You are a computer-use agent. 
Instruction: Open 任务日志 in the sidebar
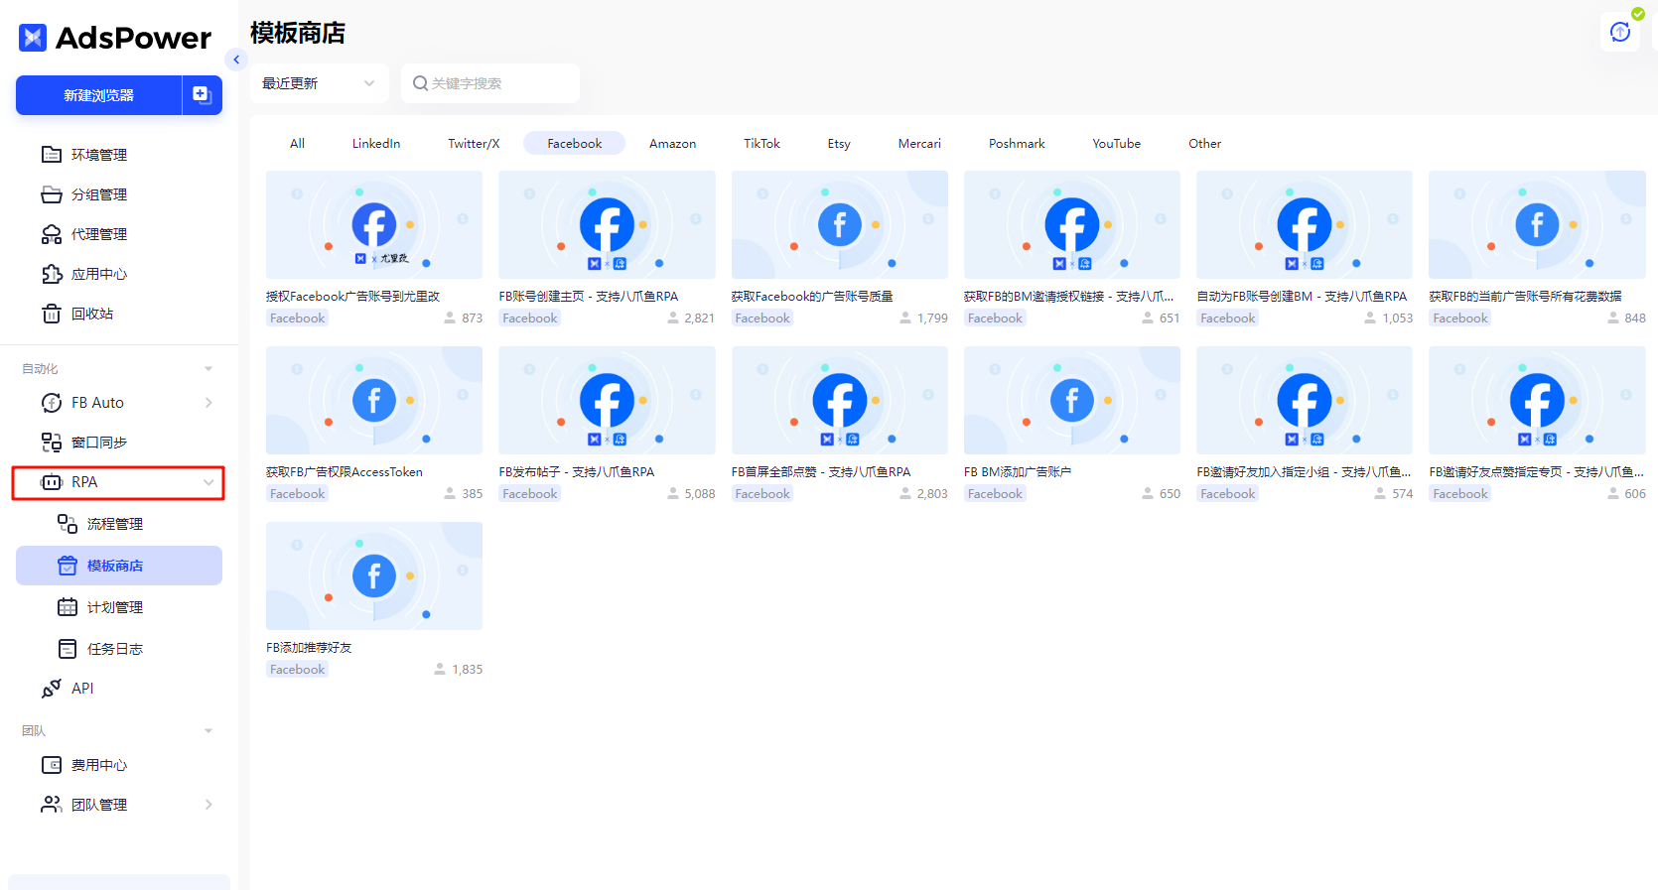119,649
